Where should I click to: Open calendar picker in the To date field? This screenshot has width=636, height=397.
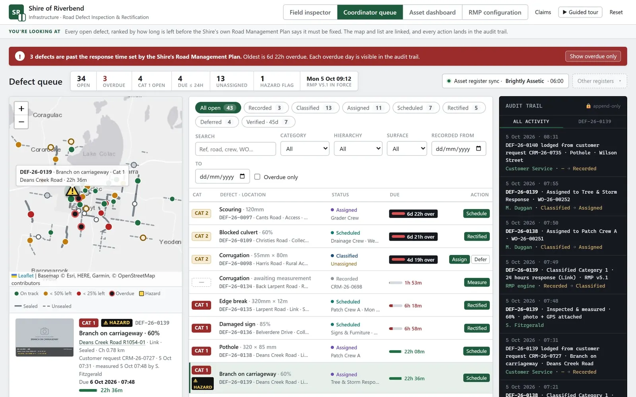242,176
